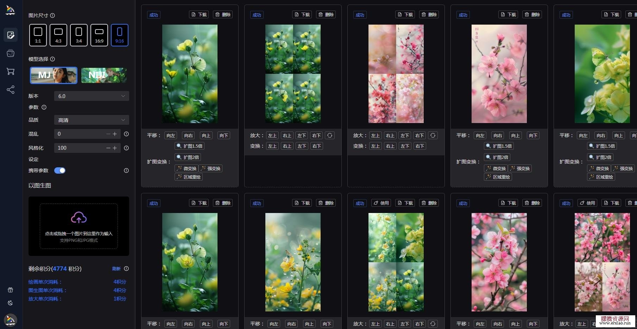Show info tip beside 模型选择

pyautogui.click(x=52, y=59)
